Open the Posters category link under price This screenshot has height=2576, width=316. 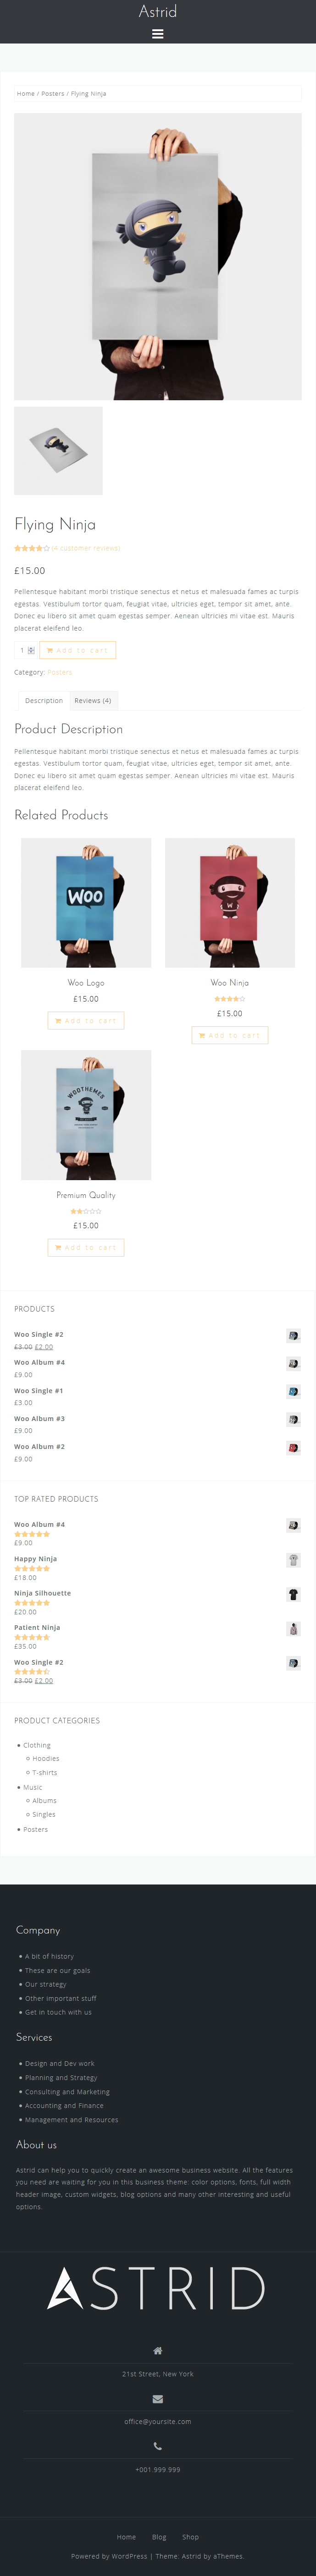click(x=60, y=672)
